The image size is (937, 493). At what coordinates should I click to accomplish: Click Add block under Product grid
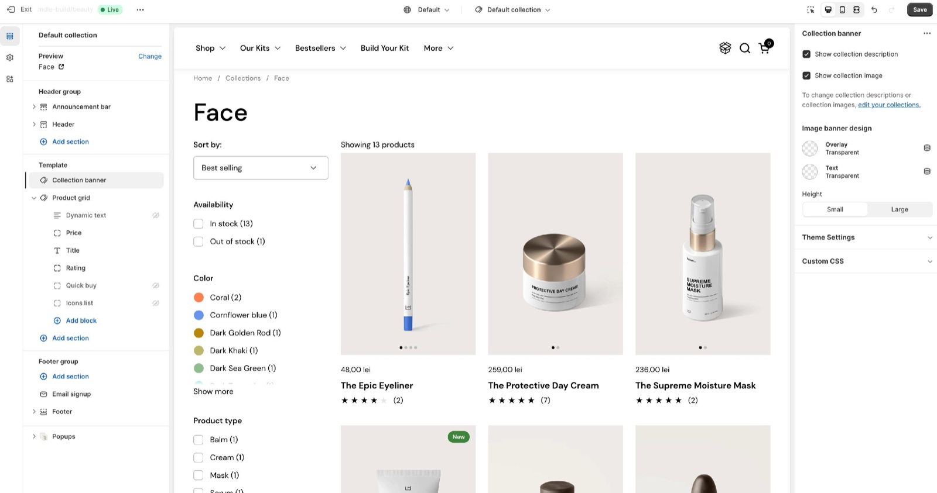click(x=75, y=320)
